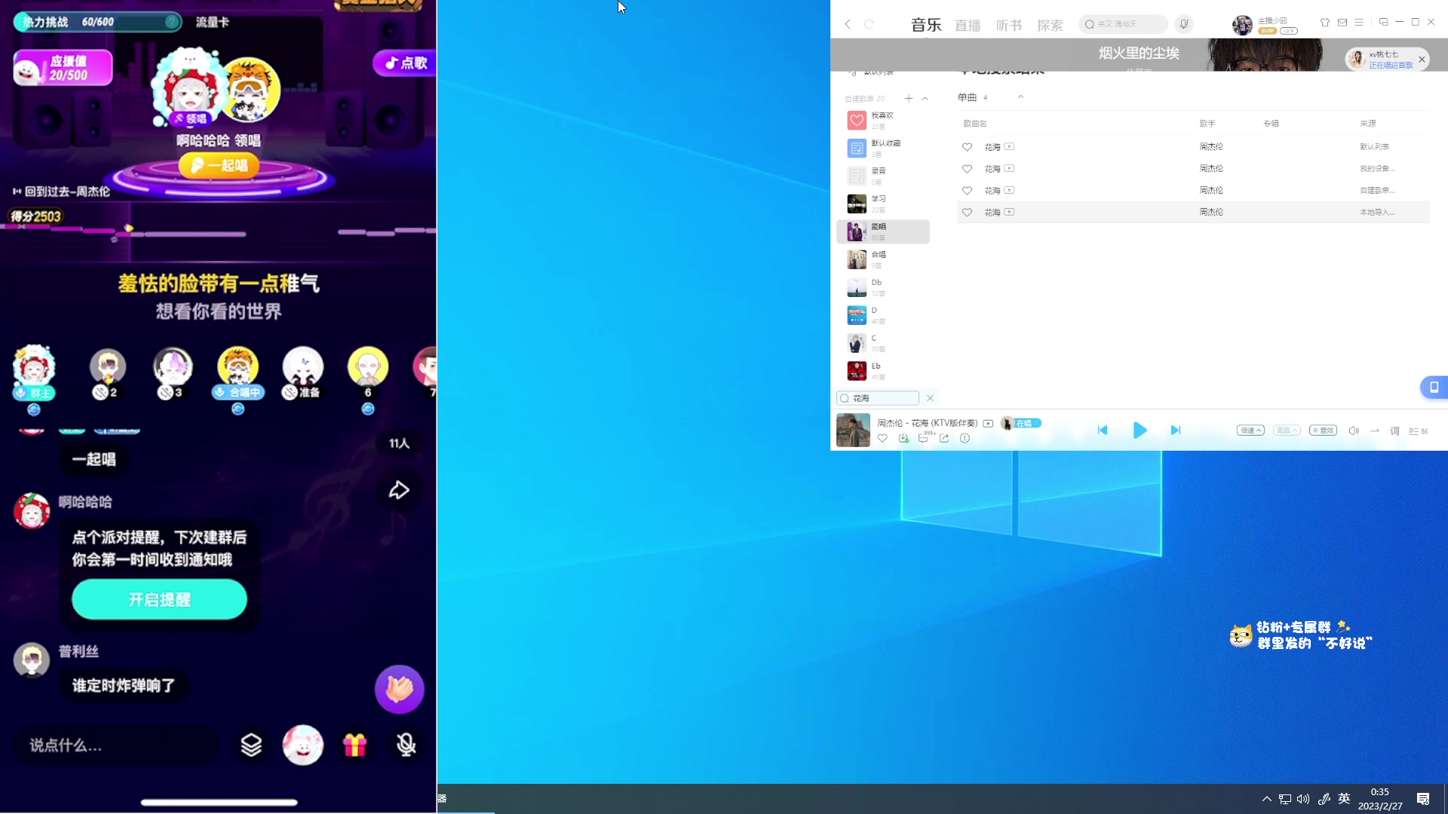Click the share icon in the player bar
The image size is (1448, 814).
pyautogui.click(x=943, y=438)
